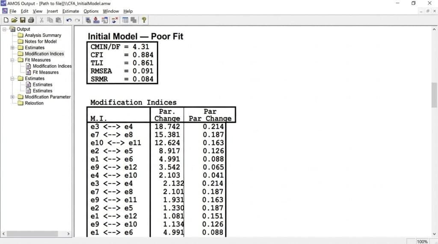Select the Reloıɪtion folder in the tree
The width and height of the screenshot is (438, 244).
(34, 103)
